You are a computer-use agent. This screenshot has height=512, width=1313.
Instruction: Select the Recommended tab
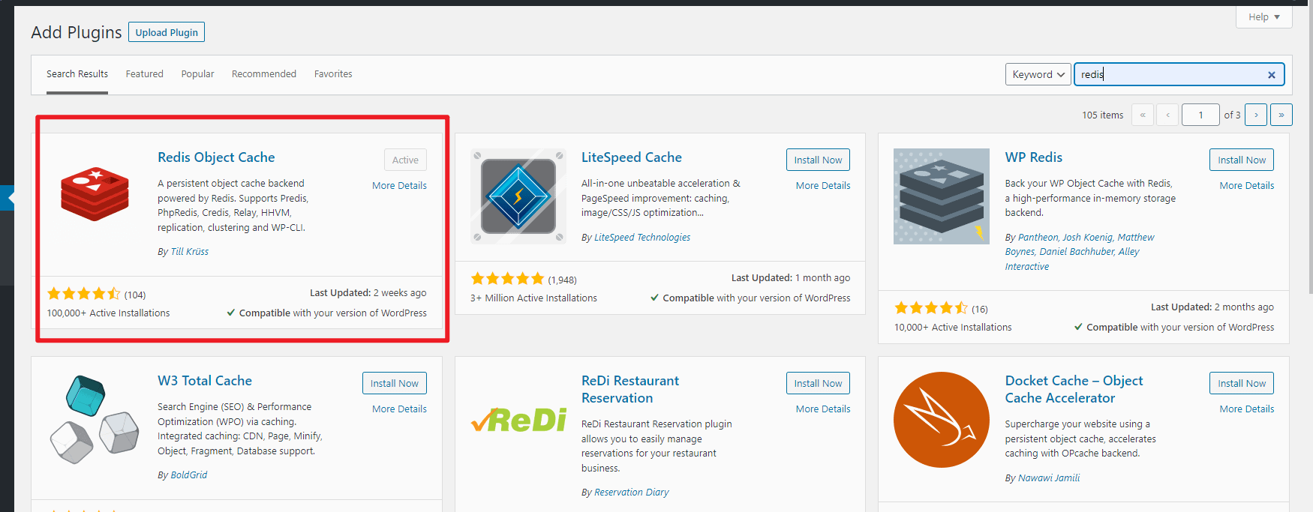coord(263,74)
